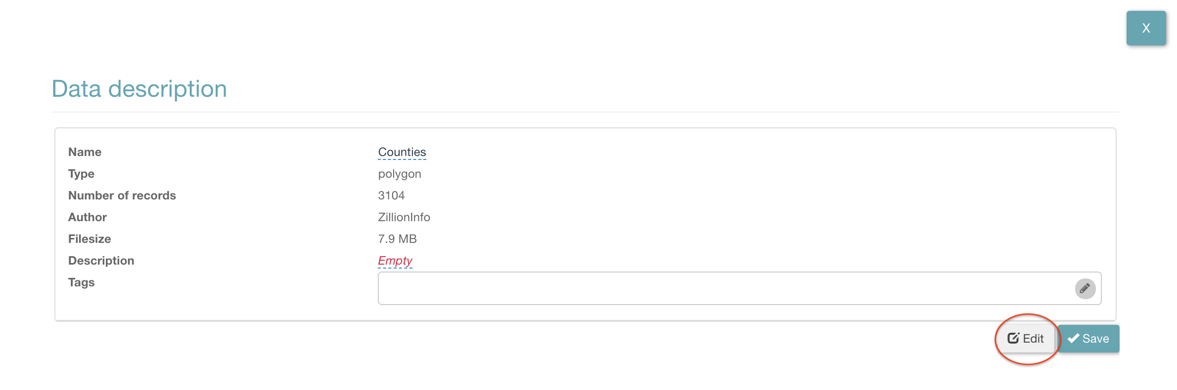Screen dimensions: 1177x390
Task: Click the Tags field label
Action: coord(81,282)
